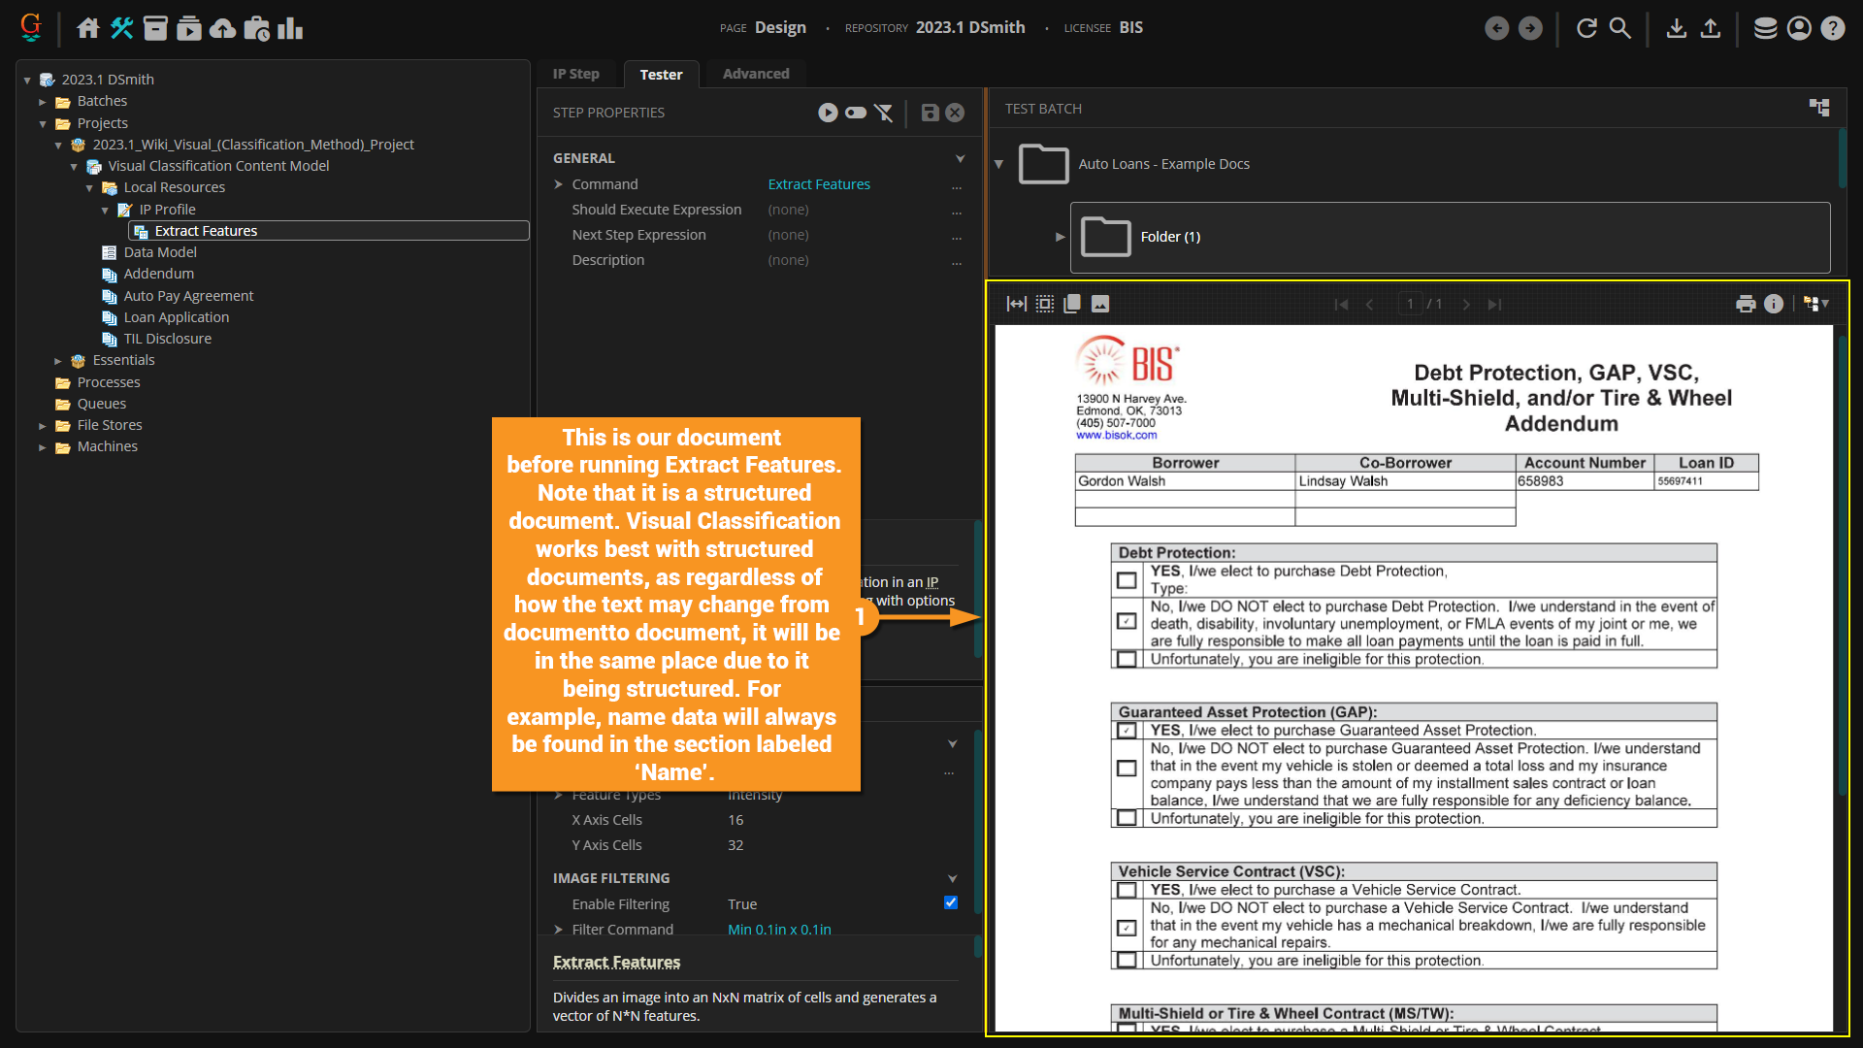Expand the Folder (1) batch item
Screen dimensions: 1863x1048
click(1060, 237)
